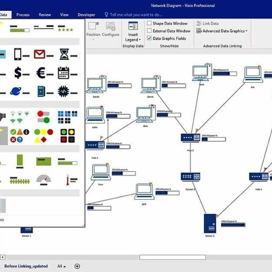This screenshot has height=272, width=272.
Task: Pick the blue planet globe data graphic
Action: (20, 91)
